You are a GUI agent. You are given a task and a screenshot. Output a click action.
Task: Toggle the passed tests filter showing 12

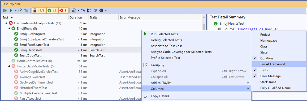(52, 11)
